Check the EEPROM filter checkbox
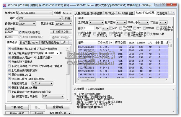The width and height of the screenshot is (181, 117). 144,28
